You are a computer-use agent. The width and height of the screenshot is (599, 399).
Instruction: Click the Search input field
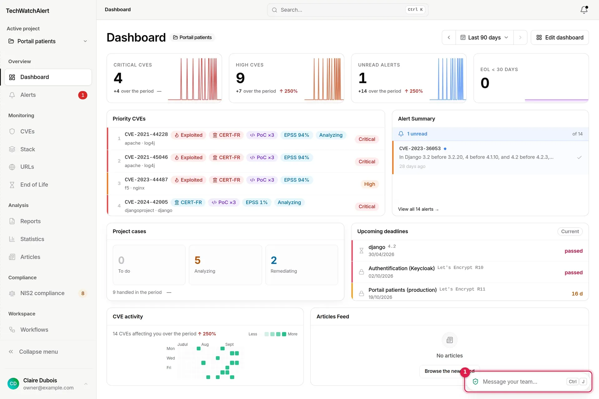pyautogui.click(x=348, y=10)
